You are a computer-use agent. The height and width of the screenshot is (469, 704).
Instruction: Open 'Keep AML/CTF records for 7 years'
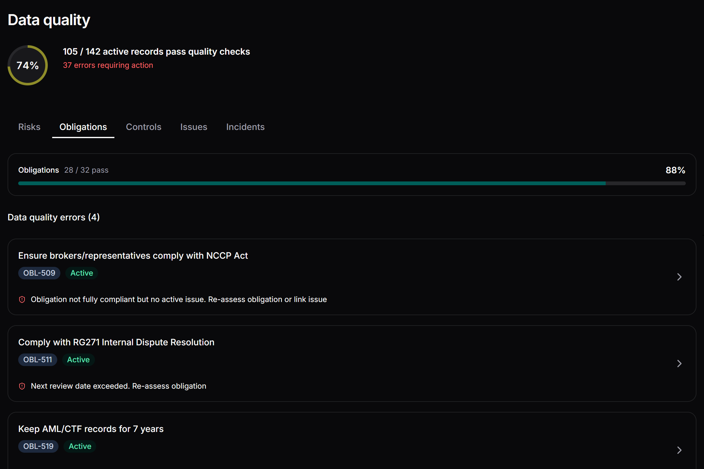(x=91, y=429)
